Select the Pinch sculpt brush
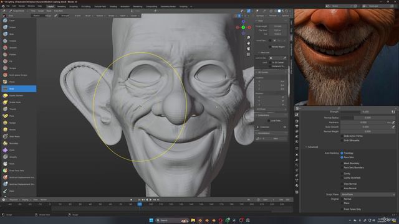Screen dimensions: 399x224 click(19, 82)
